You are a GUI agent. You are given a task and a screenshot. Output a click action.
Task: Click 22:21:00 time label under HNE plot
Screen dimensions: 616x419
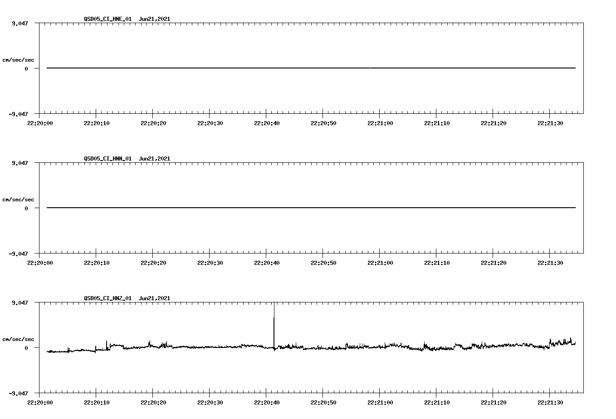coord(380,123)
